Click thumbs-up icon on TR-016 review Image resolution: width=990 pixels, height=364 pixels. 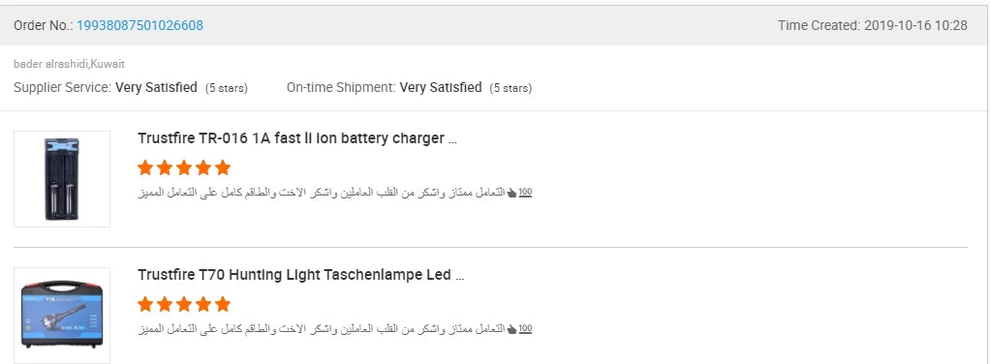(512, 193)
